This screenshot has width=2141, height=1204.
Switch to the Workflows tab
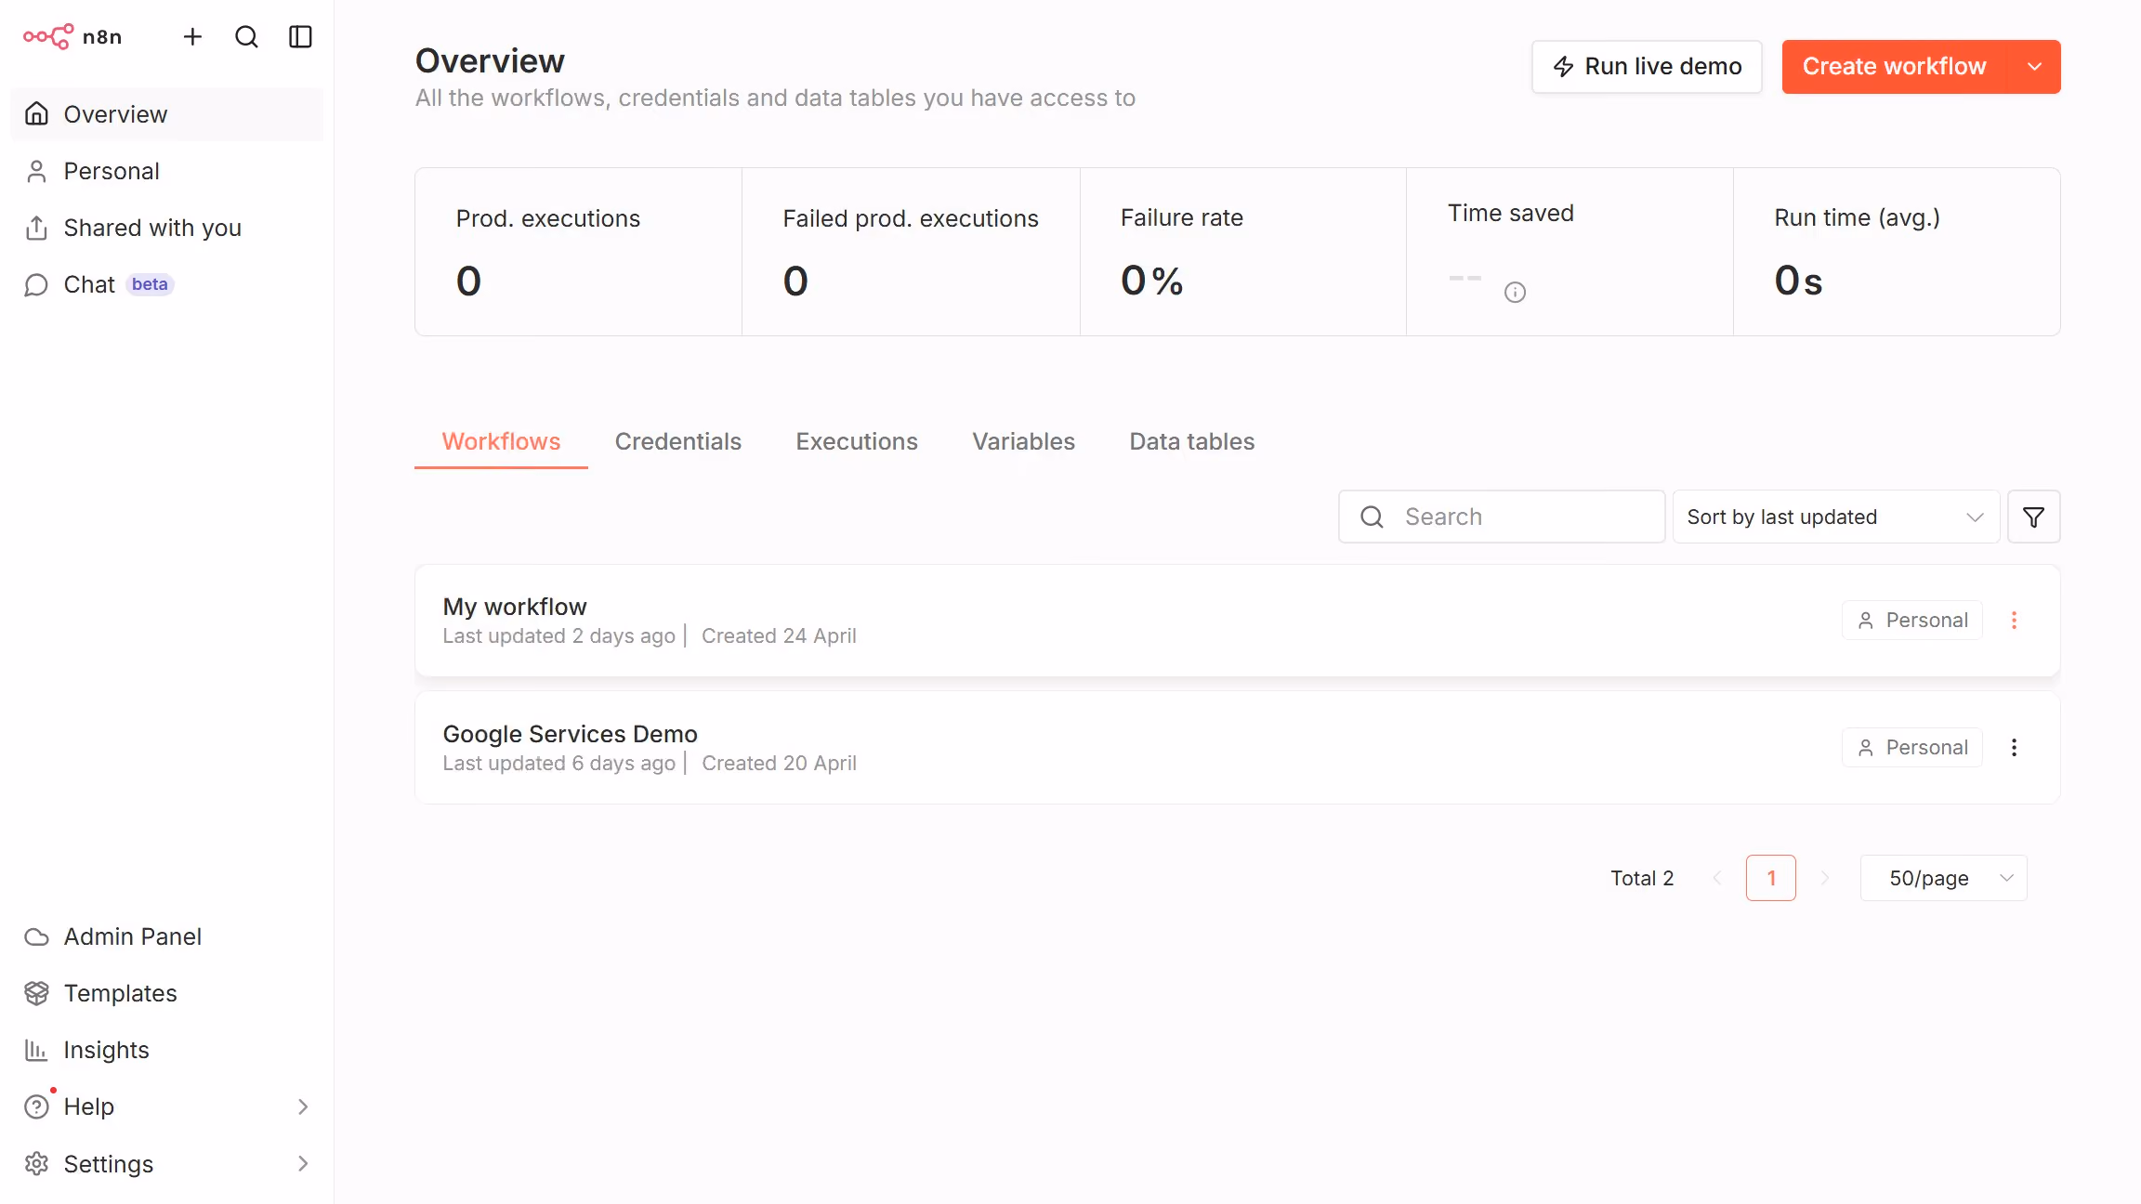(501, 441)
